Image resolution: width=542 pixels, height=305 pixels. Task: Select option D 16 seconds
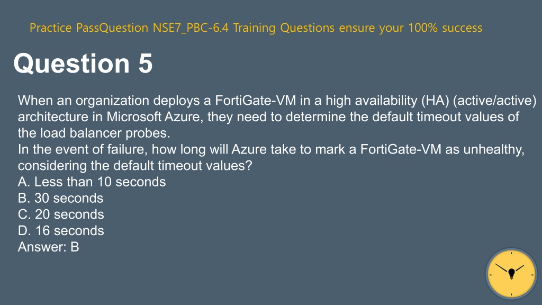[x=61, y=231]
